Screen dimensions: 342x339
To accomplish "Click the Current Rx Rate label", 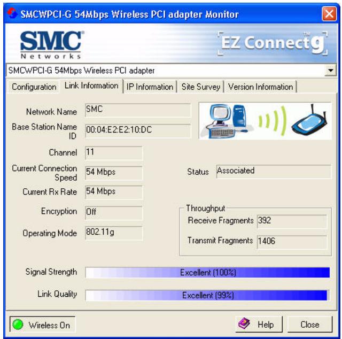I will (50, 192).
